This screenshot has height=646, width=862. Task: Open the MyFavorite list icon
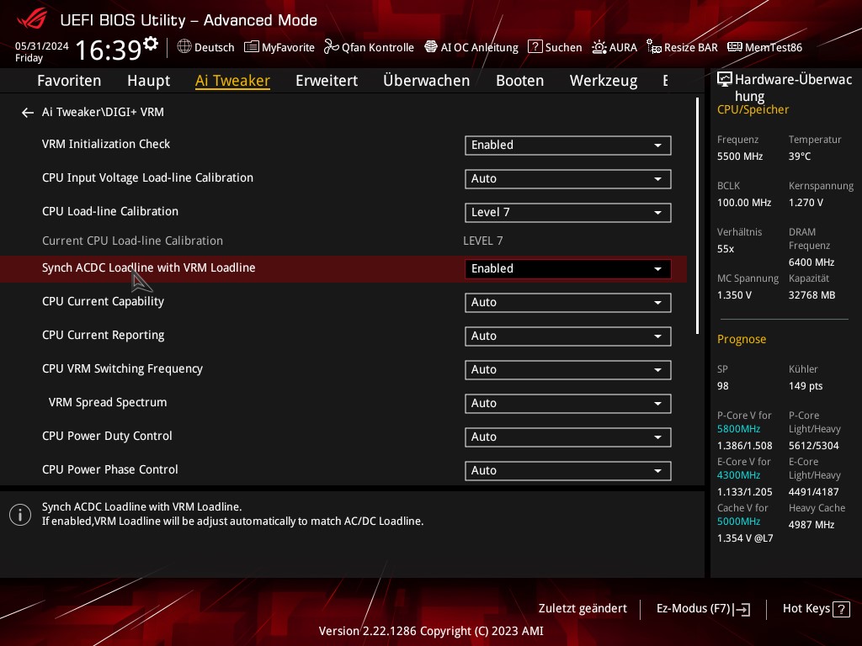point(251,47)
